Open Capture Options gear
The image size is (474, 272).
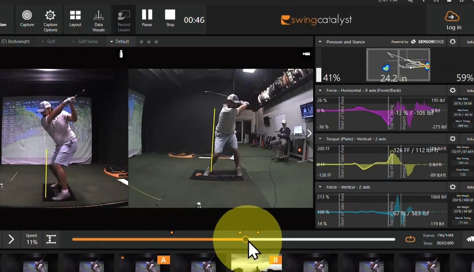(x=50, y=15)
